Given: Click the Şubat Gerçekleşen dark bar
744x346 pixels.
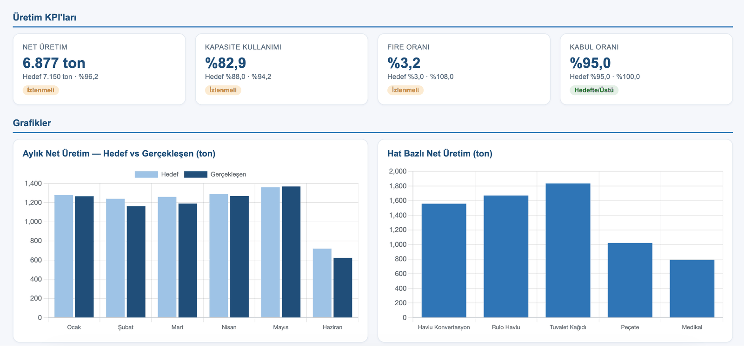Looking at the screenshot, I should point(136,262).
